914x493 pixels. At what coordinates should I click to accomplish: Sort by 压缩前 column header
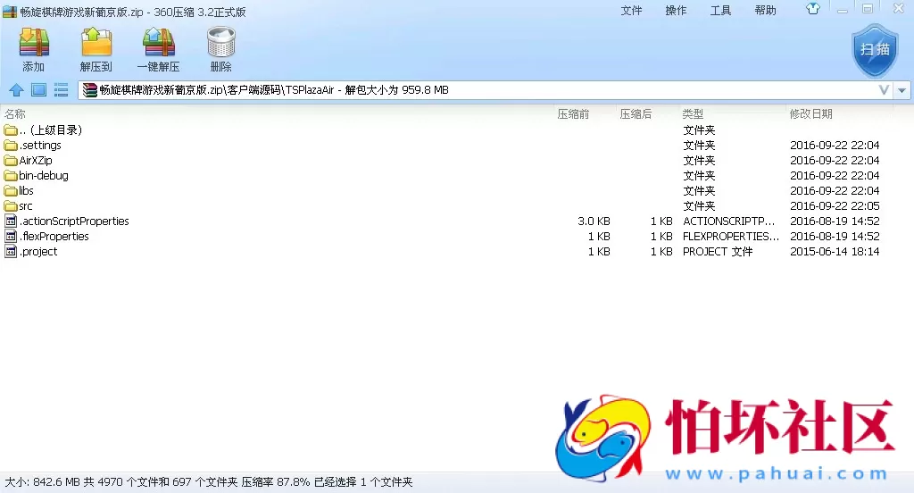[x=573, y=113]
